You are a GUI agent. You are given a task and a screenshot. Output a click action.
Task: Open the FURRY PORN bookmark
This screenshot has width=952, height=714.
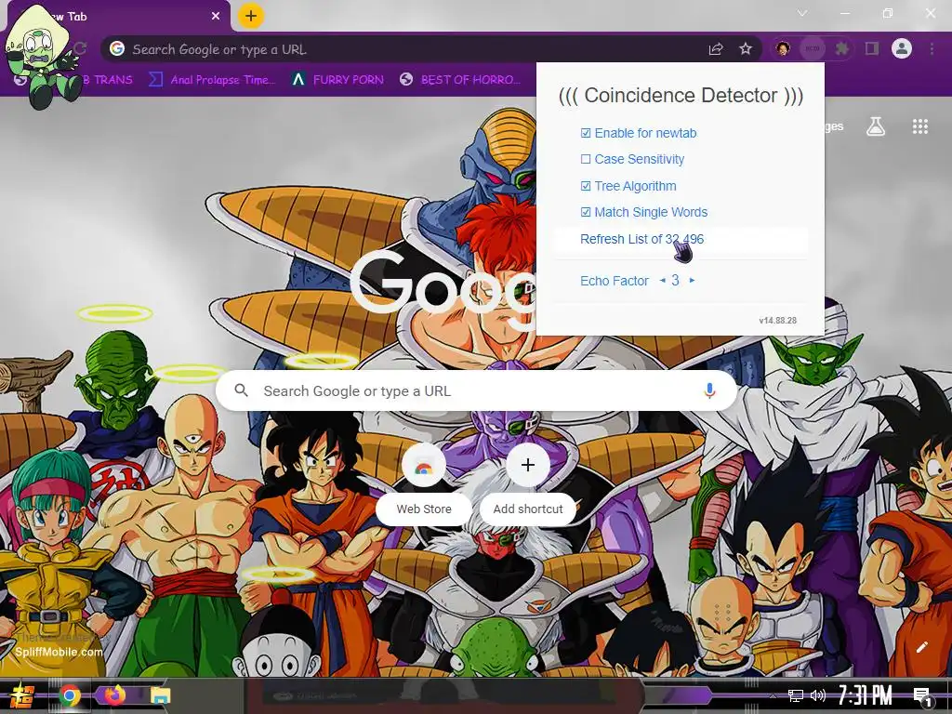[337, 80]
